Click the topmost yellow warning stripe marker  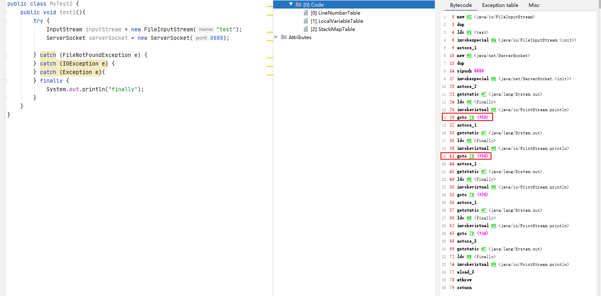click(x=270, y=7)
